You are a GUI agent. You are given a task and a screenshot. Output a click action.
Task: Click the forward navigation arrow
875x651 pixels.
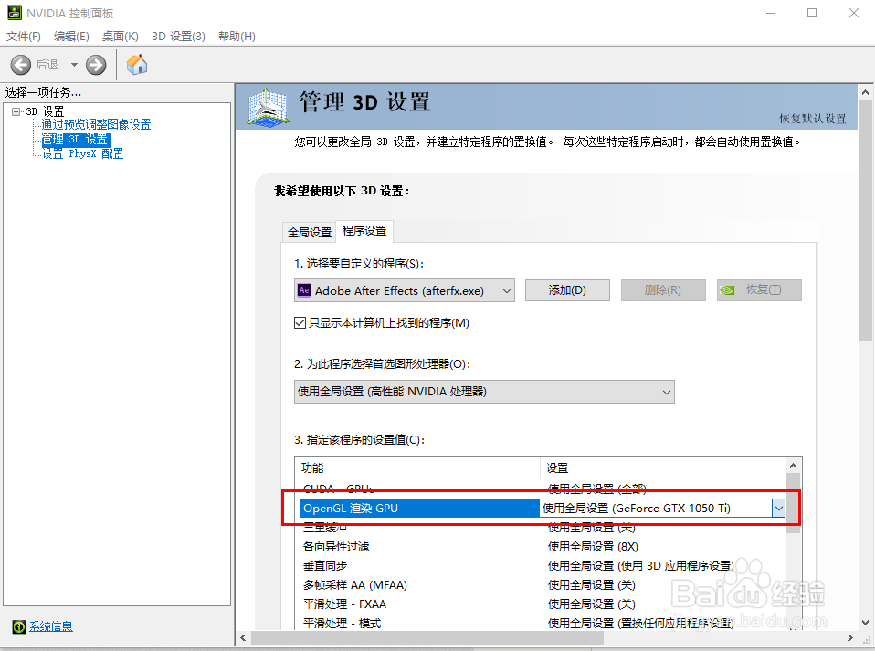[95, 64]
